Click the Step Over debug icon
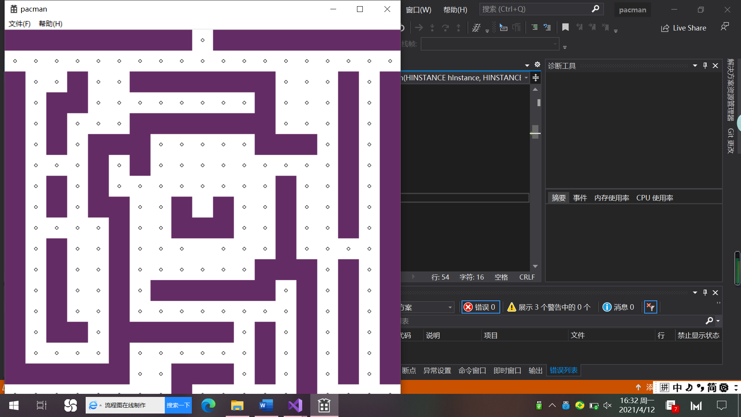Image resolution: width=741 pixels, height=417 pixels. click(445, 27)
